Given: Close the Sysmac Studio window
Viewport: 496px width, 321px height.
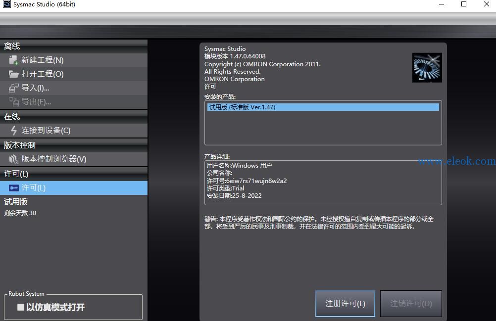Looking at the screenshot, I should [x=487, y=4].
